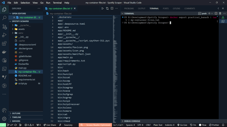Open remote window indicator in status bar

pos(3,125)
